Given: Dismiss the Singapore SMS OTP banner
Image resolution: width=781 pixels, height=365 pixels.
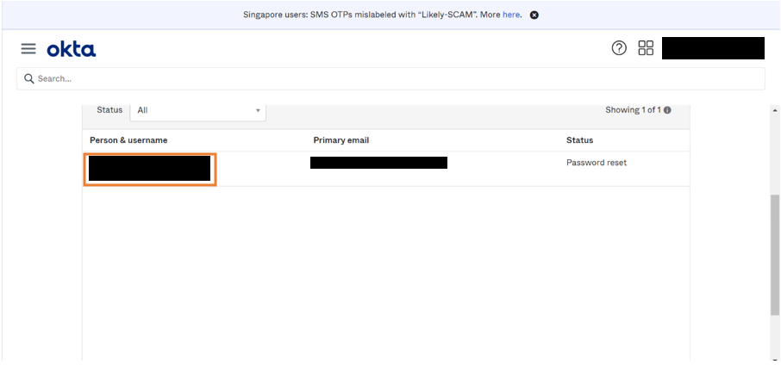Looking at the screenshot, I should [x=534, y=15].
